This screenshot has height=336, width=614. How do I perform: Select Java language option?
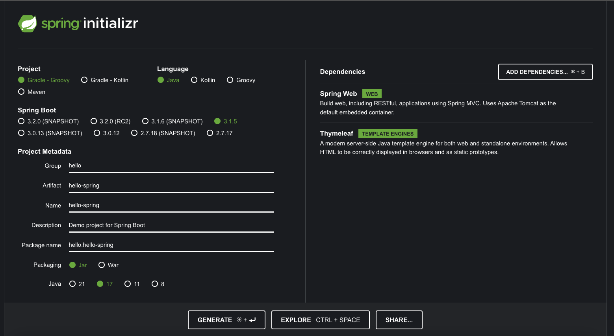pos(168,80)
